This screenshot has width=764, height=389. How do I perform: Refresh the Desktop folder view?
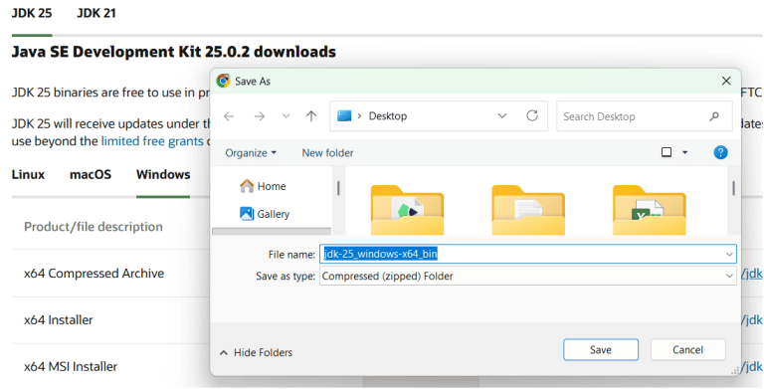tap(532, 115)
